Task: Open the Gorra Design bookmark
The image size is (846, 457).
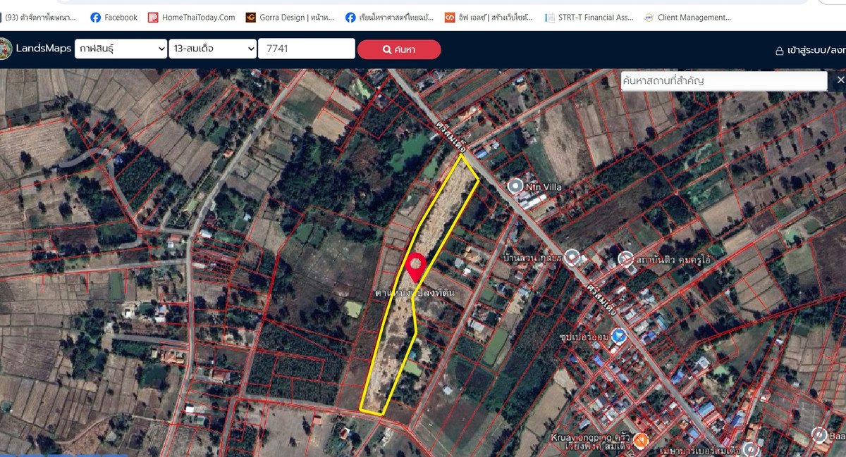Action: [x=289, y=17]
